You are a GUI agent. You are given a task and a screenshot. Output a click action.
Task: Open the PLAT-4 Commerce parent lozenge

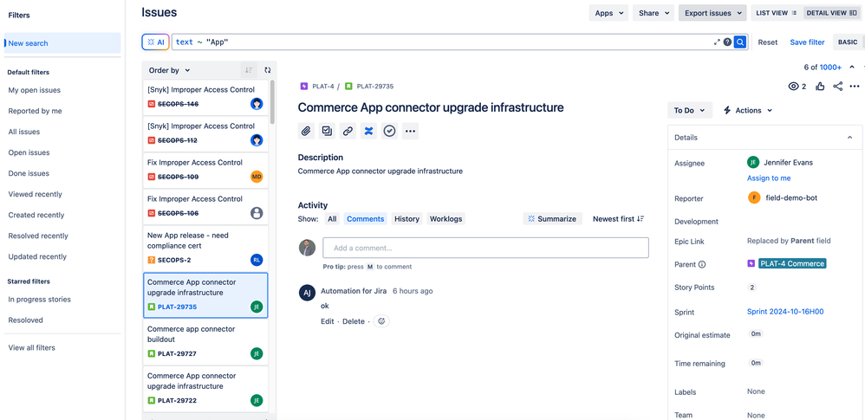791,263
